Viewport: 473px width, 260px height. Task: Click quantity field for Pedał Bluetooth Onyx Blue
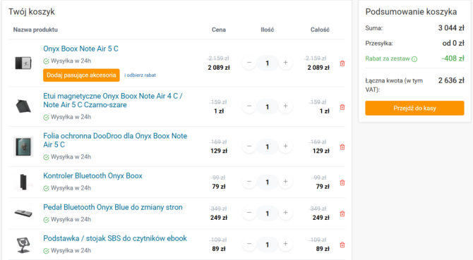pos(268,213)
